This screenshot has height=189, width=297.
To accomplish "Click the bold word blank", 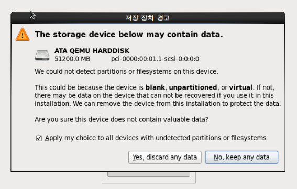I will click(155, 87).
